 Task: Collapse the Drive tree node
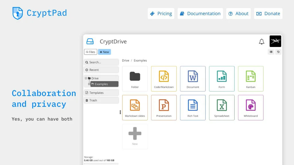pyautogui.click(x=86, y=78)
